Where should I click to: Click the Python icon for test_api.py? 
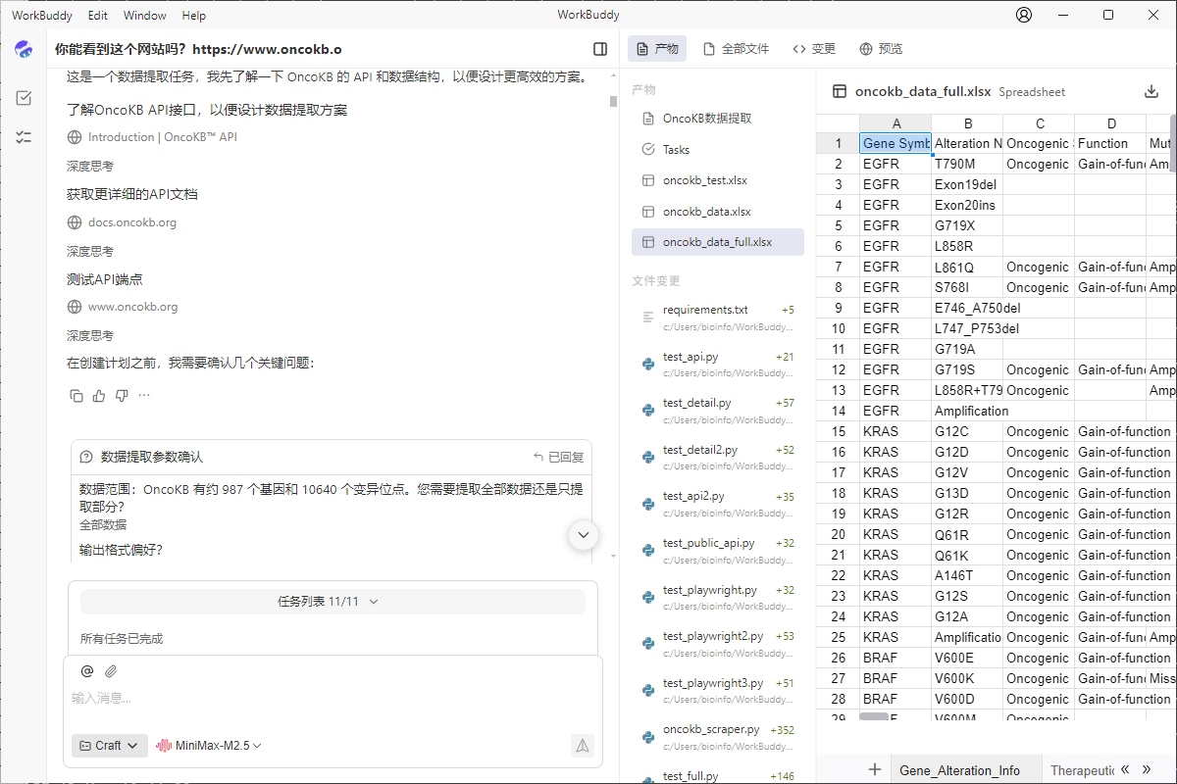(647, 364)
